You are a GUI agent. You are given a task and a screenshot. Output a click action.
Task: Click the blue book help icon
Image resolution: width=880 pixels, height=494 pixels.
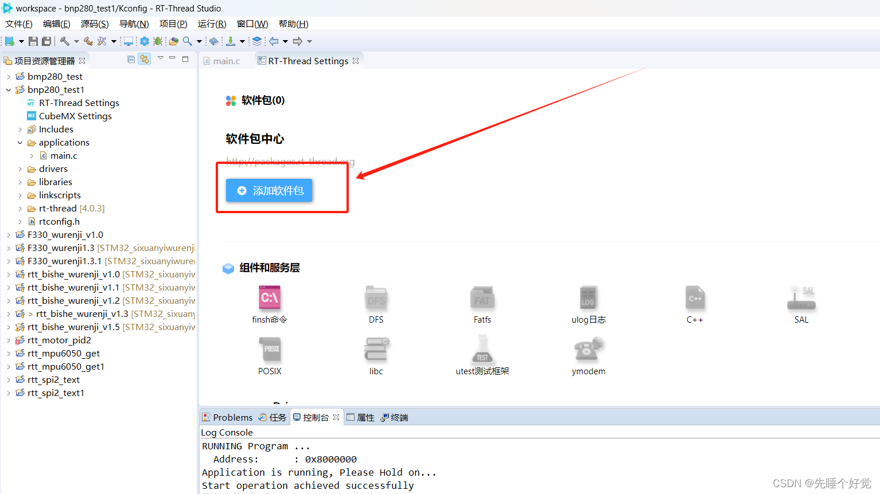click(x=214, y=41)
